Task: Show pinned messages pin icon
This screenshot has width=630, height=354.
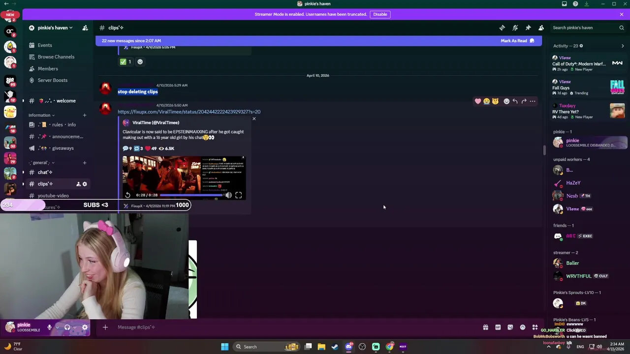Action: point(528,28)
